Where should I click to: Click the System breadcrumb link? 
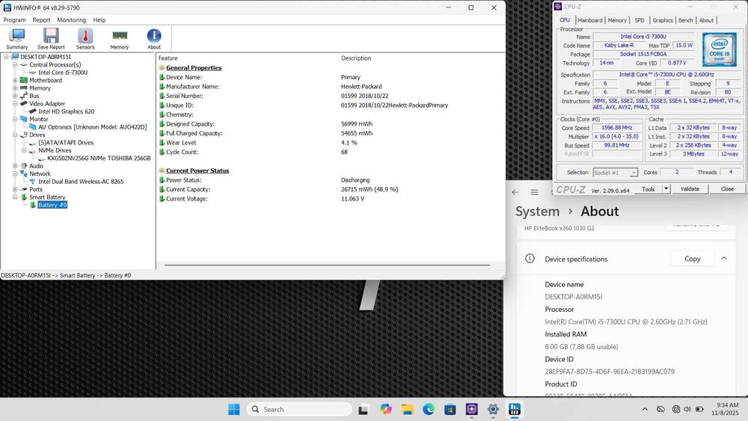(537, 211)
